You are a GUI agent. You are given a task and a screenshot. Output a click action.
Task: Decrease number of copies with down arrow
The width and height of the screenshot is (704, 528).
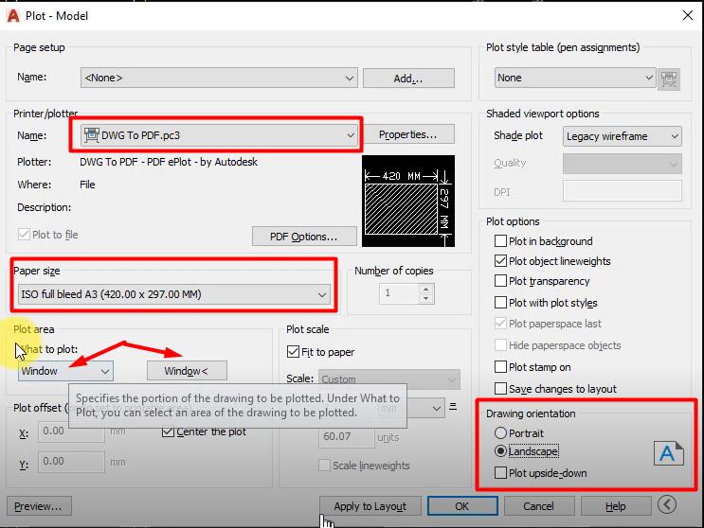coord(426,298)
